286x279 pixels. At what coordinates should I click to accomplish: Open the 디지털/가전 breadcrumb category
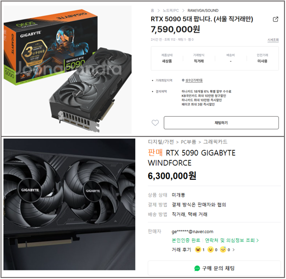161,142
